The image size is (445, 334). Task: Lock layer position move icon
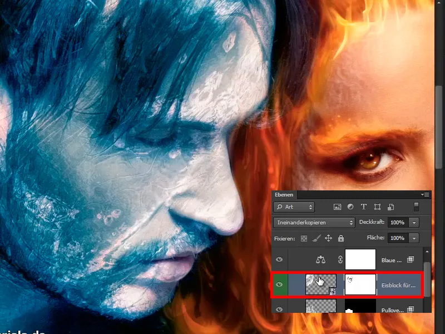[328, 238]
